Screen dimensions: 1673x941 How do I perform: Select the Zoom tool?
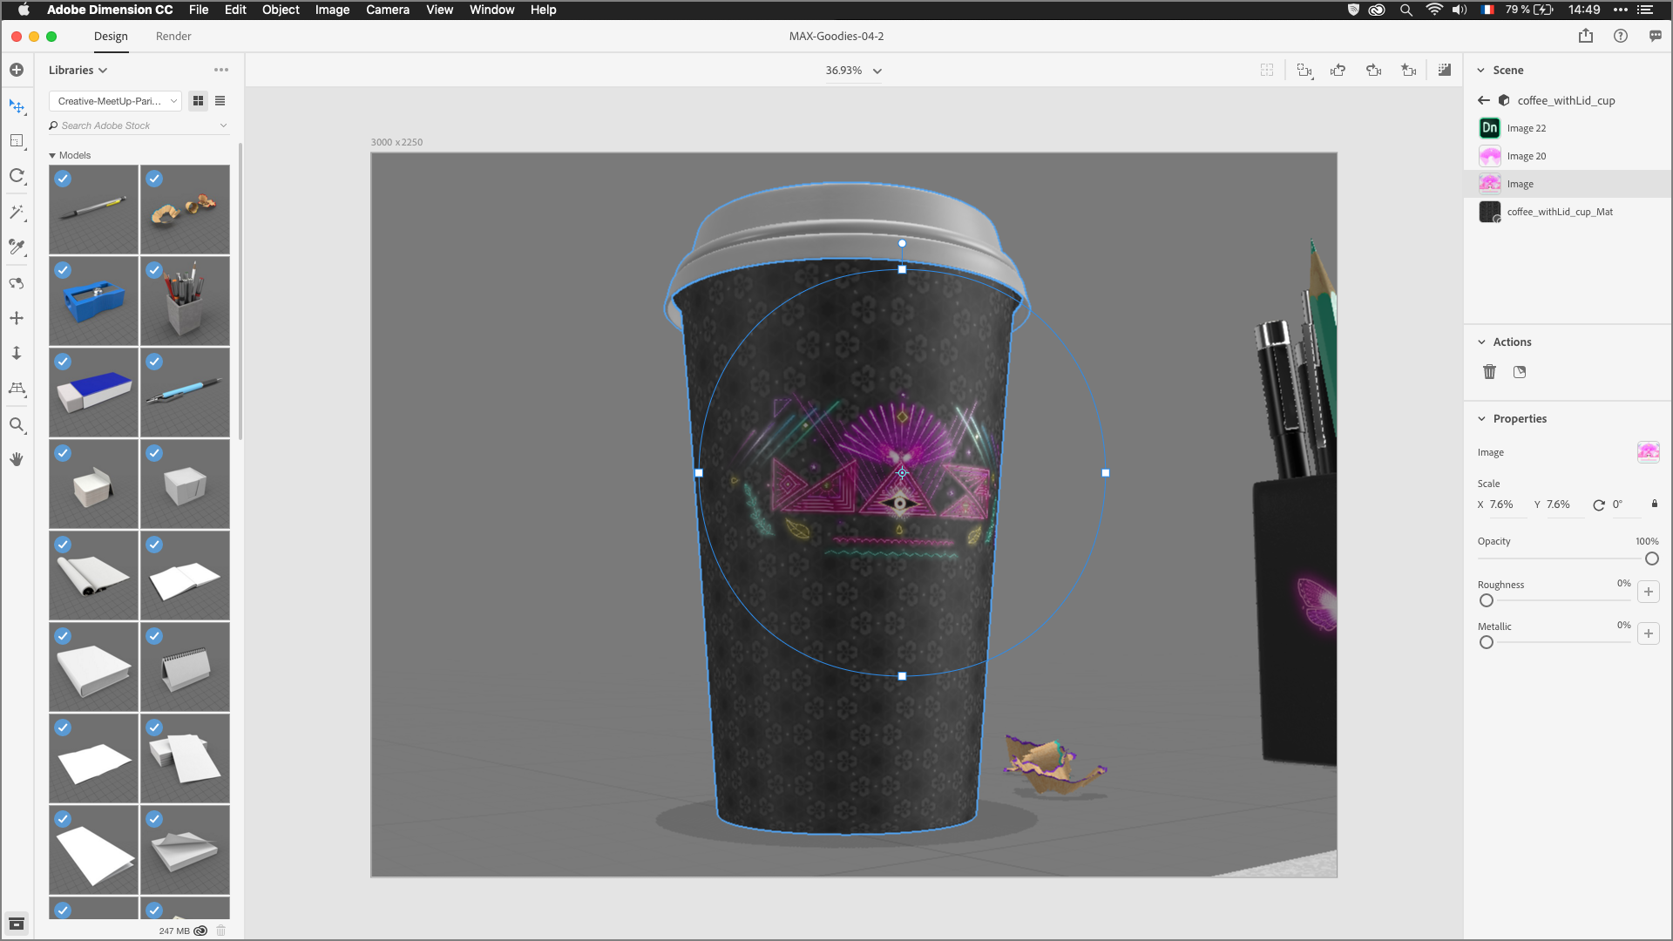tap(17, 425)
